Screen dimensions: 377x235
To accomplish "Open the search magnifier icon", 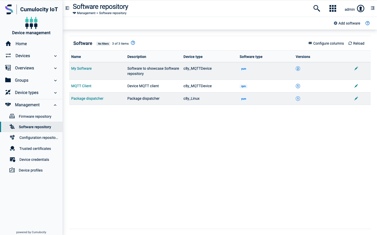I will (x=317, y=8).
